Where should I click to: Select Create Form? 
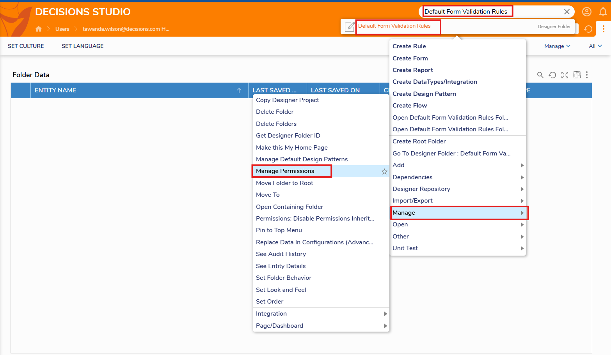point(410,58)
